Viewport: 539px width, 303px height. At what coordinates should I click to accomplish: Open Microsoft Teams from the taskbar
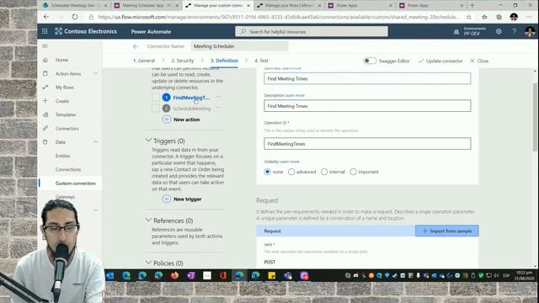(x=288, y=275)
